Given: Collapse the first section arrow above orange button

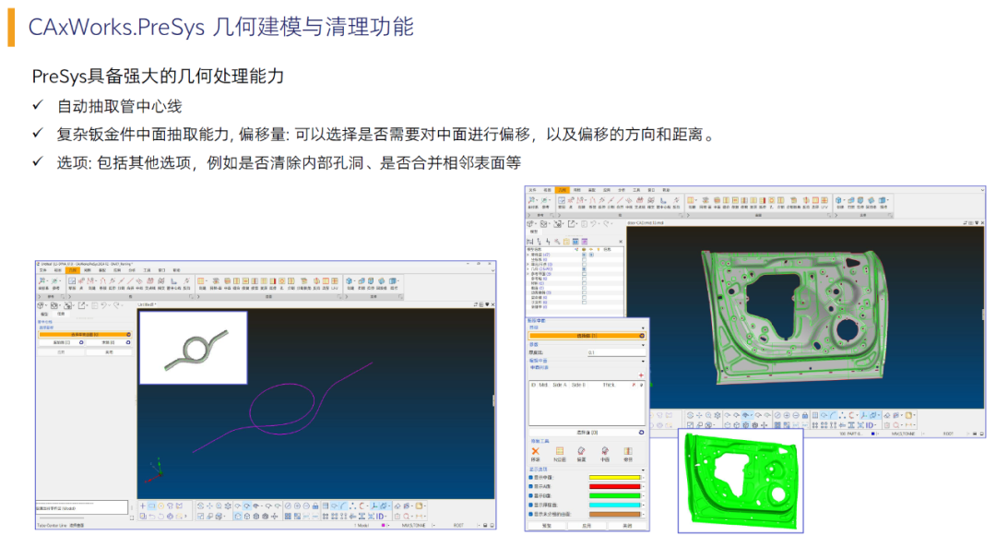Looking at the screenshot, I should click(643, 327).
